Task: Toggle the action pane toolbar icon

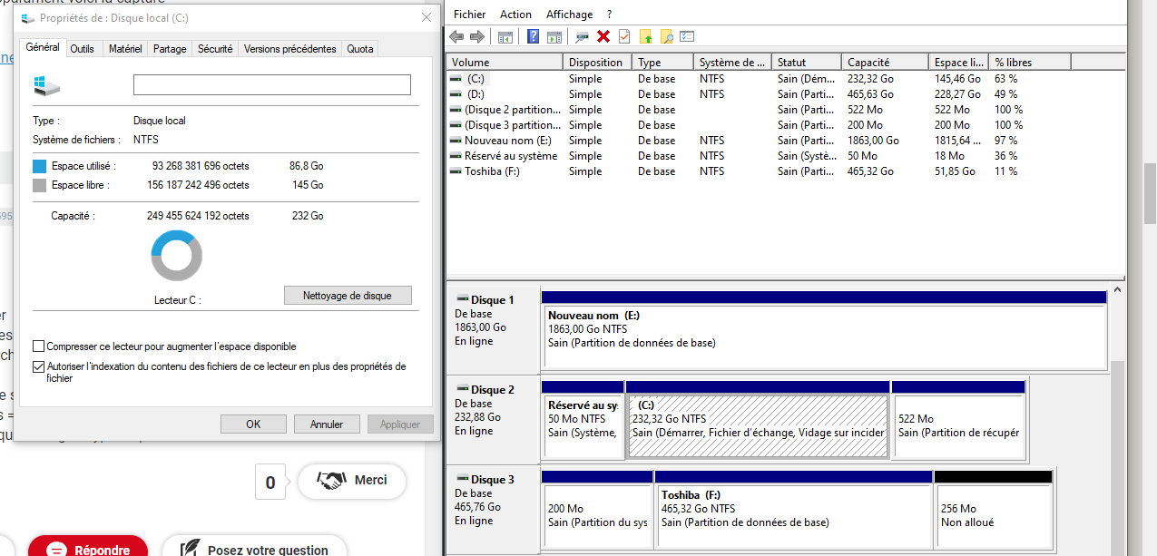Action: 554,36
